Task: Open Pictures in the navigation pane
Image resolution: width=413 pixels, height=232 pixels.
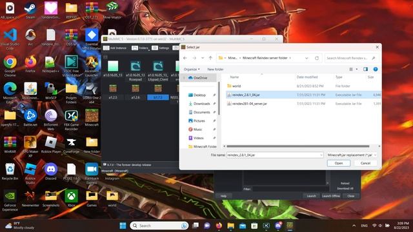Action: (x=199, y=121)
